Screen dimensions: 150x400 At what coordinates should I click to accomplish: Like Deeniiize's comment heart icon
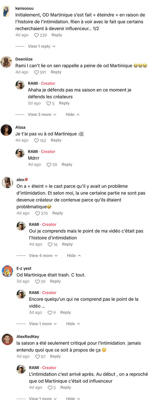pos(36,72)
